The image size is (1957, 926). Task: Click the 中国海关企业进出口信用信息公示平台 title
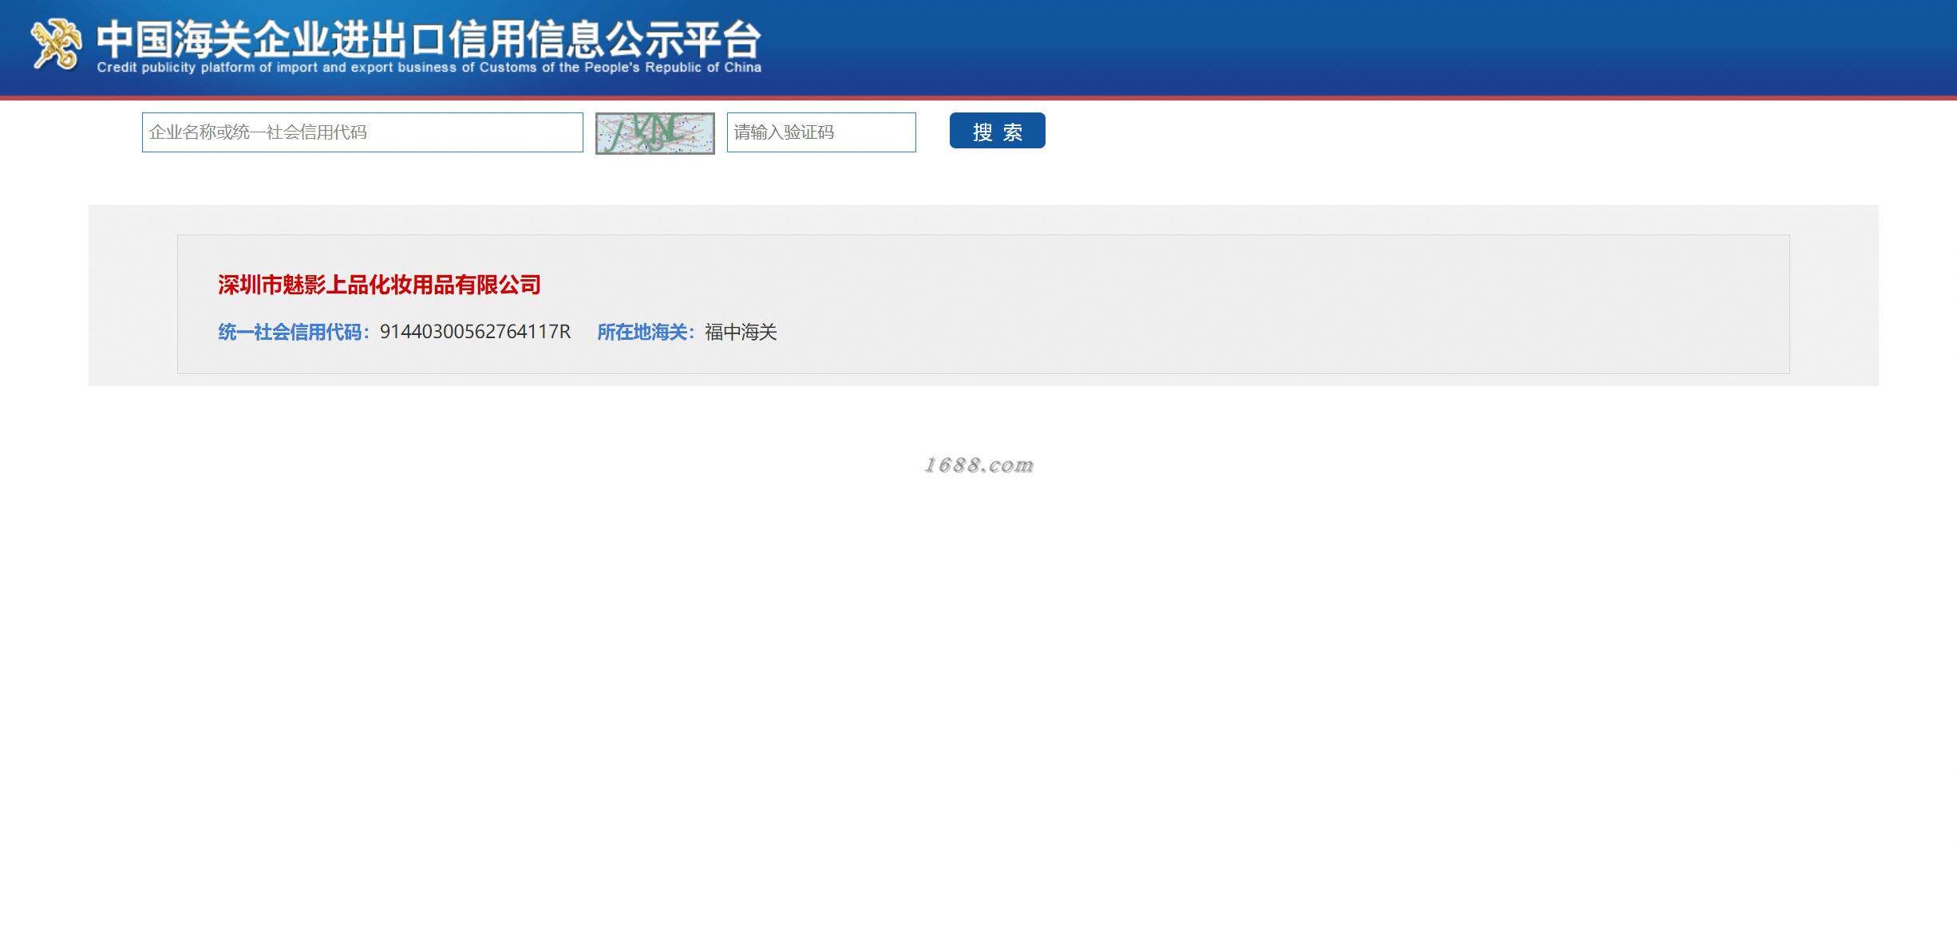coord(429,38)
